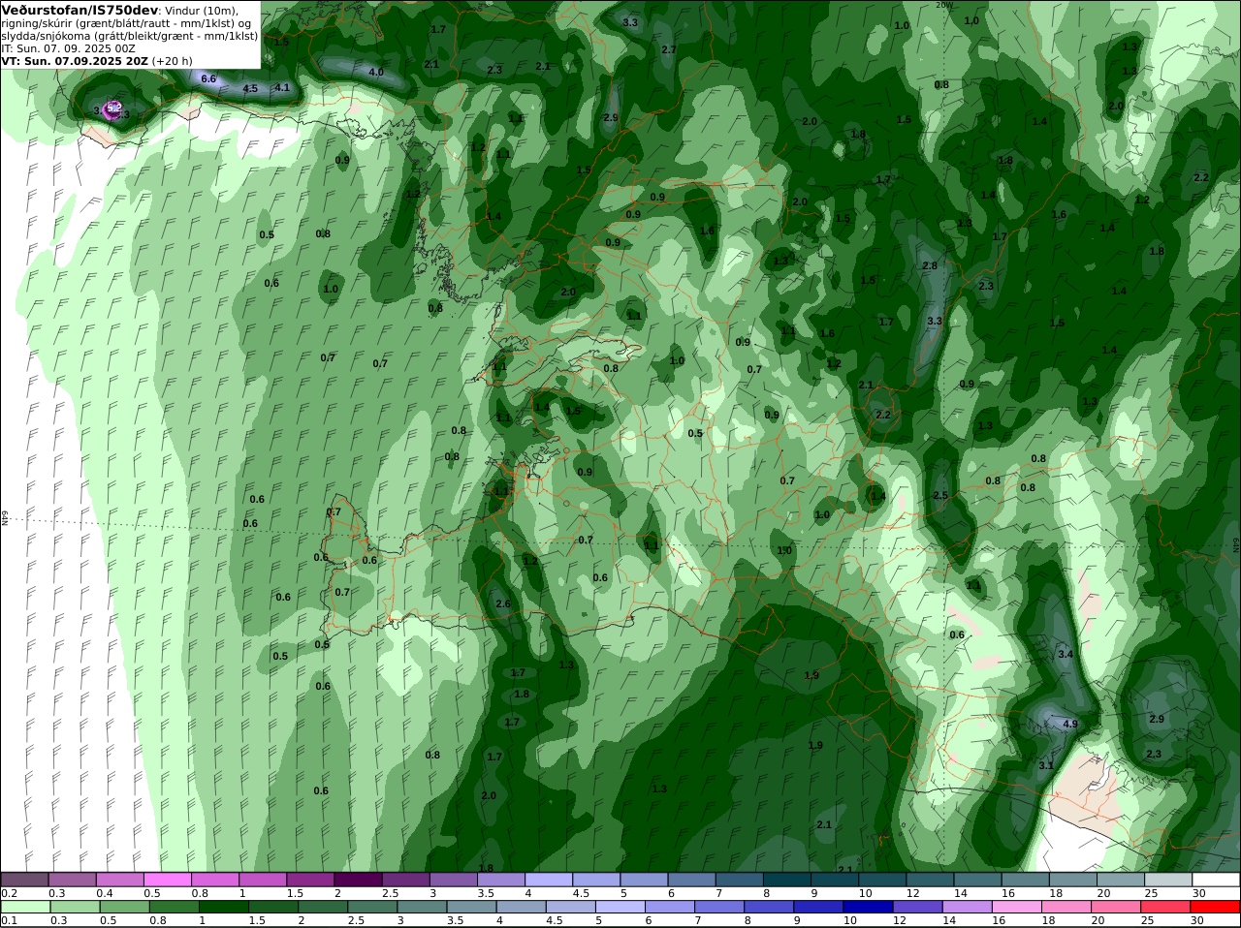Click the Veðurstofan/IS750dev title text
Screen dimensions: 1241x928
pos(80,10)
